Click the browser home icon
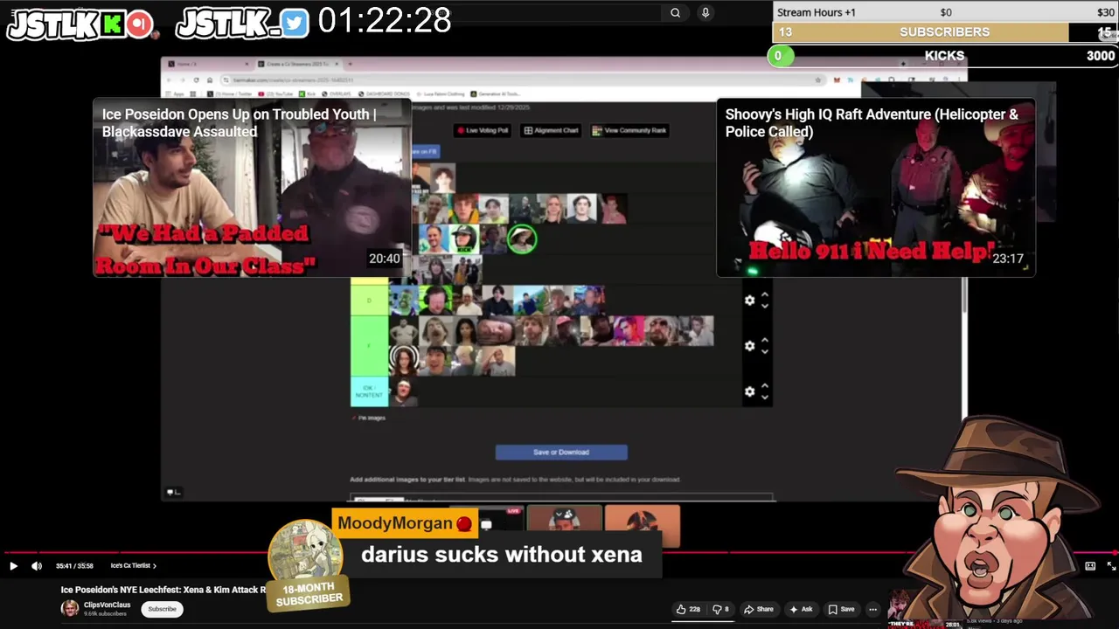This screenshot has width=1119, height=629. click(210, 80)
